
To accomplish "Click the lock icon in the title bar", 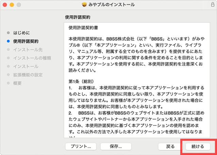I will [x=212, y=5].
